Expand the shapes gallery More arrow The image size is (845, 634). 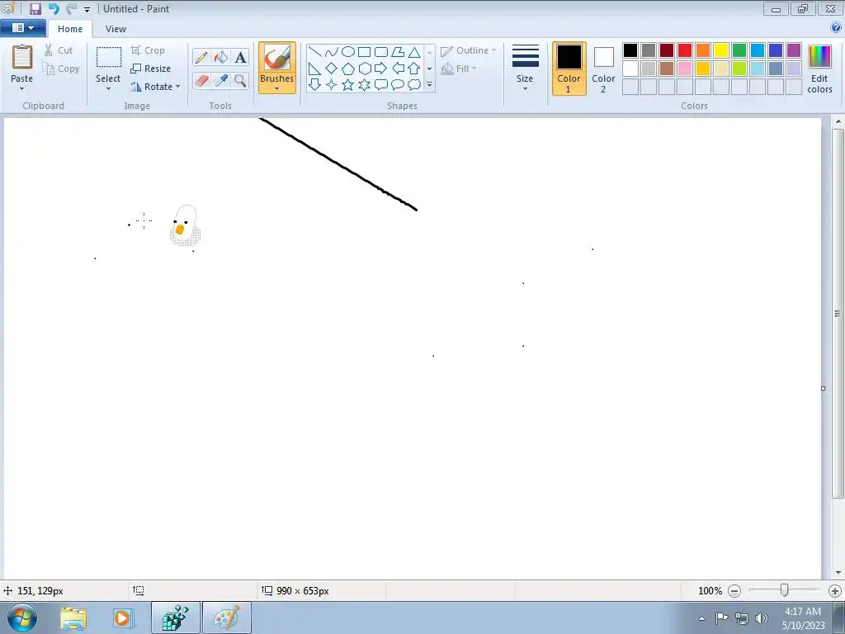pyautogui.click(x=429, y=85)
